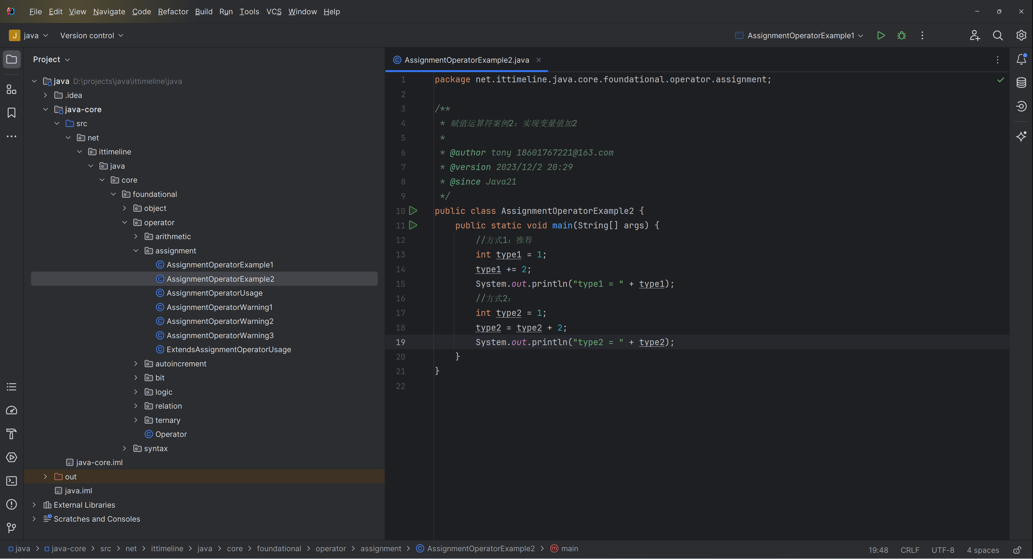Open Search Everywhere magnifier
This screenshot has height=559, width=1033.
pos(998,35)
